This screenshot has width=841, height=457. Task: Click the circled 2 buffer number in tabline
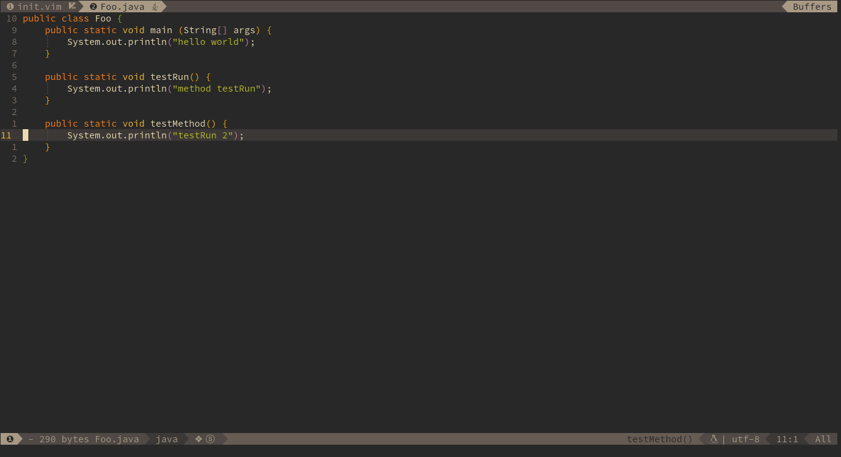click(x=93, y=7)
